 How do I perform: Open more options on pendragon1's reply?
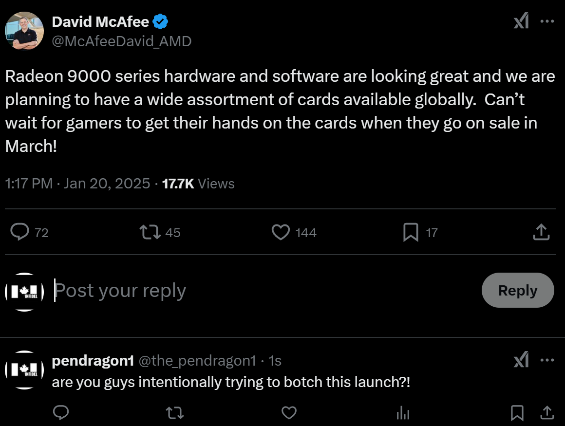tap(547, 360)
